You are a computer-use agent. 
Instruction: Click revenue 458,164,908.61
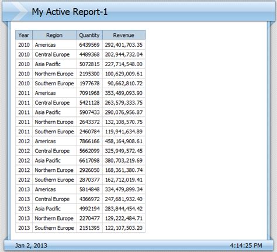point(124,141)
